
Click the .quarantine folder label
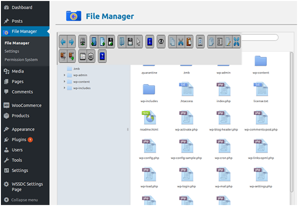click(x=149, y=73)
